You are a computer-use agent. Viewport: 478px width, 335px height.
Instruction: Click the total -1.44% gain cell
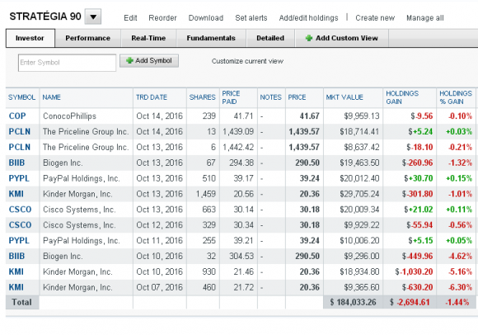coord(457,302)
